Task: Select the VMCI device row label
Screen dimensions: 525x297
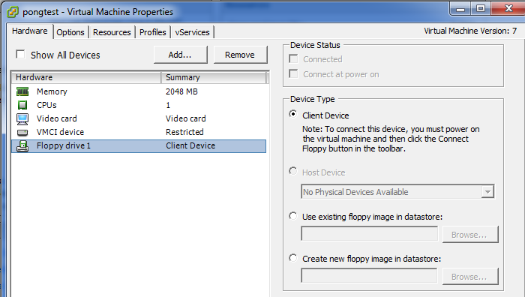Action: (60, 132)
